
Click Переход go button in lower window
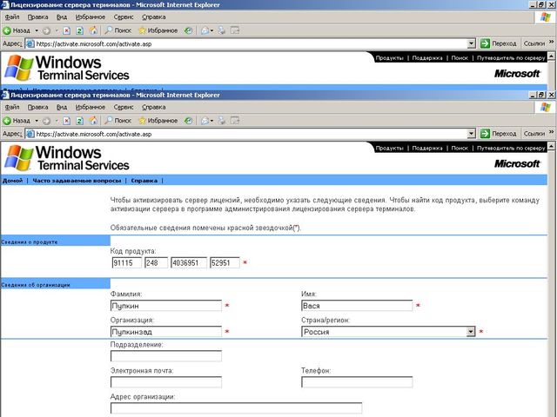[x=499, y=134]
